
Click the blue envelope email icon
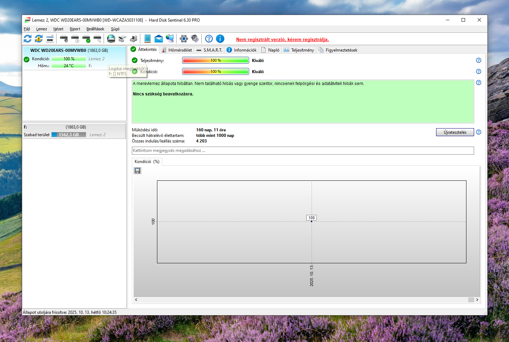click(159, 39)
